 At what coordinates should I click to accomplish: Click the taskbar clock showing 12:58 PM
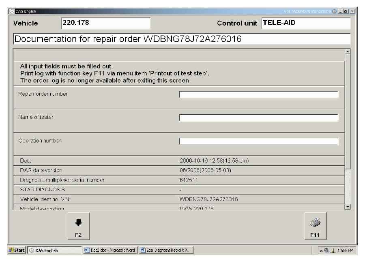pos(345,250)
